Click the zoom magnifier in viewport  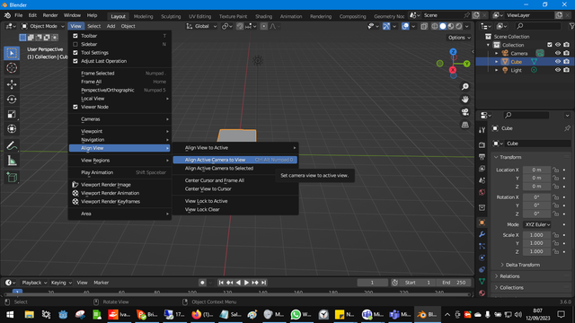coord(465,87)
